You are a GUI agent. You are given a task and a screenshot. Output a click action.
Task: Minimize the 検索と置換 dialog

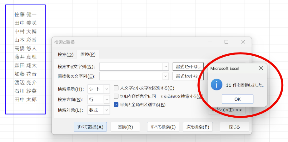(210, 42)
